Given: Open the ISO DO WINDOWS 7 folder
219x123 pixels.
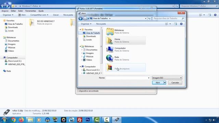Looking at the screenshot, I should click(42, 23).
